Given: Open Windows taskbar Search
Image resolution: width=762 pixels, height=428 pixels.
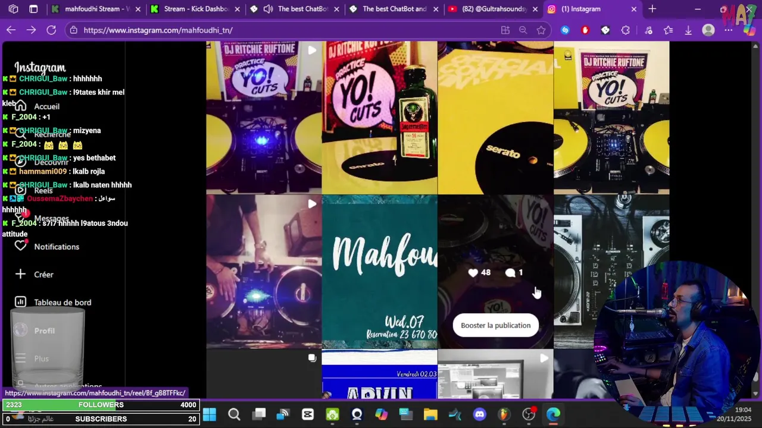Looking at the screenshot, I should 234,414.
